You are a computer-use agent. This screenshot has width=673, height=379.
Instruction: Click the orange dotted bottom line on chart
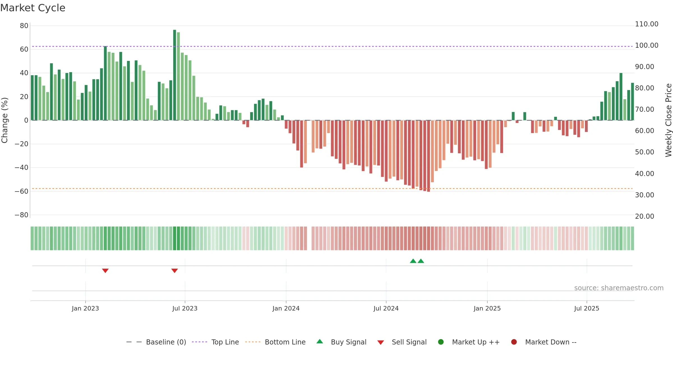point(332,188)
